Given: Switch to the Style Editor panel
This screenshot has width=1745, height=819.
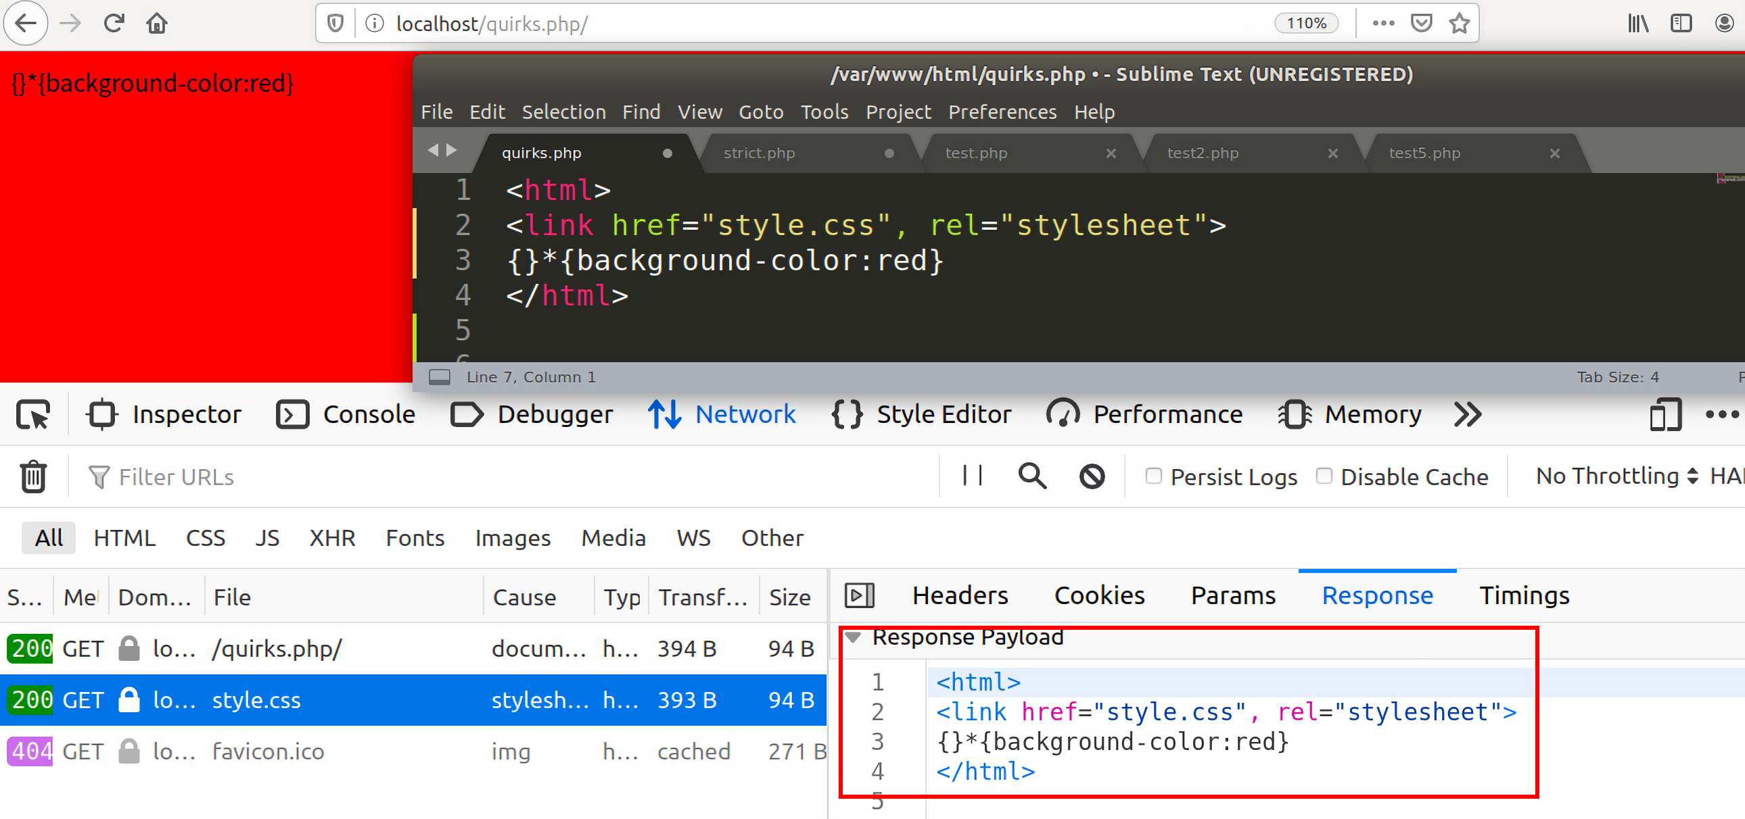Looking at the screenshot, I should click(922, 414).
